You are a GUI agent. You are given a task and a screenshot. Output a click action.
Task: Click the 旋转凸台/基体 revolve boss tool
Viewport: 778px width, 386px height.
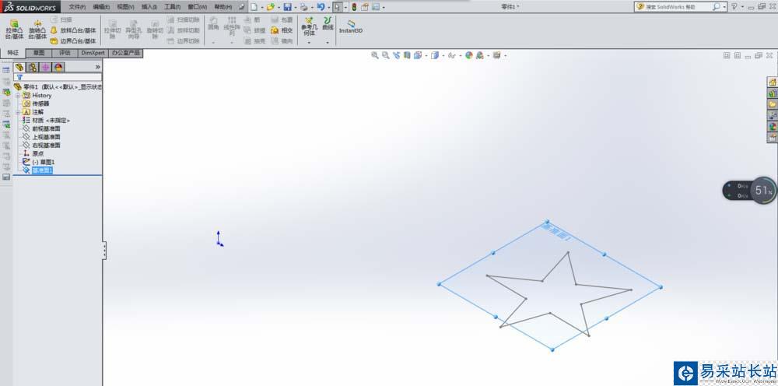click(x=37, y=30)
